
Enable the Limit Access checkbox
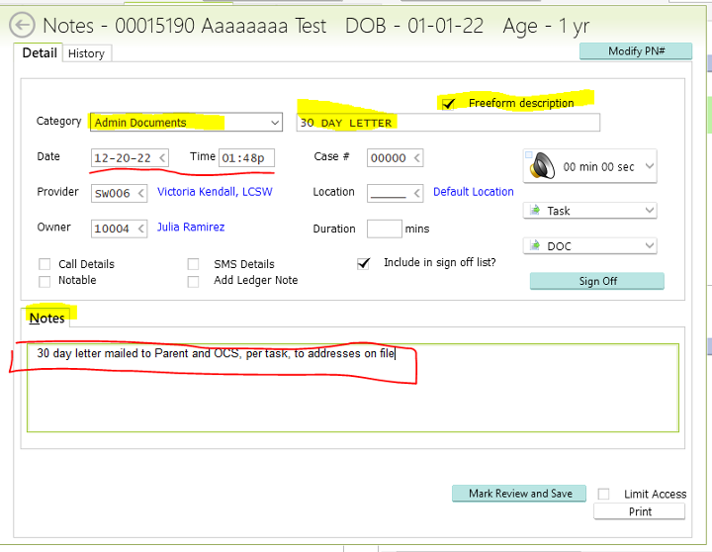click(603, 494)
